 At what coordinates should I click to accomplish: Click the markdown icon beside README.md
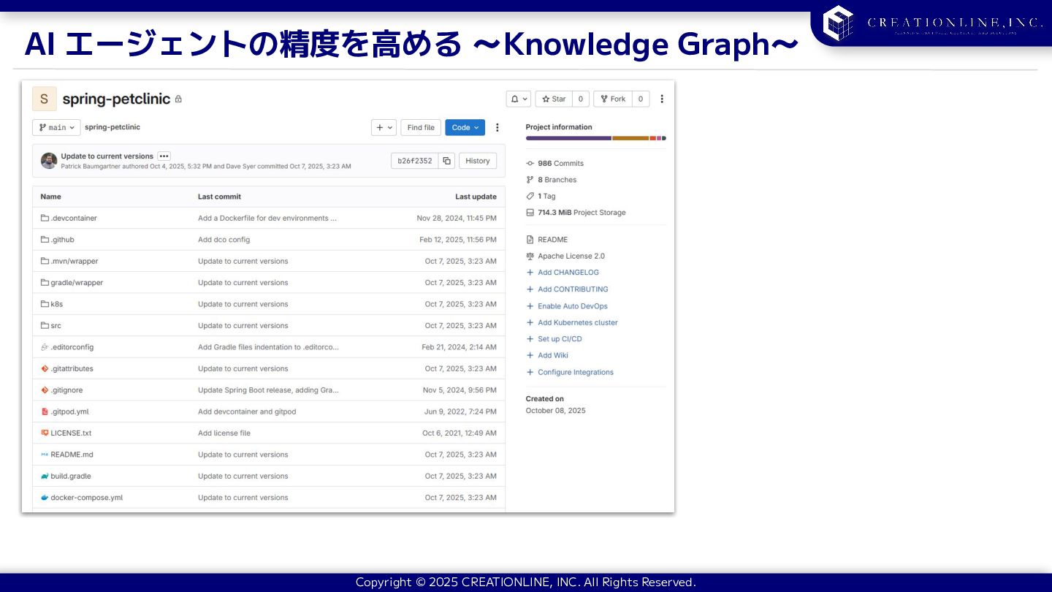(x=45, y=455)
